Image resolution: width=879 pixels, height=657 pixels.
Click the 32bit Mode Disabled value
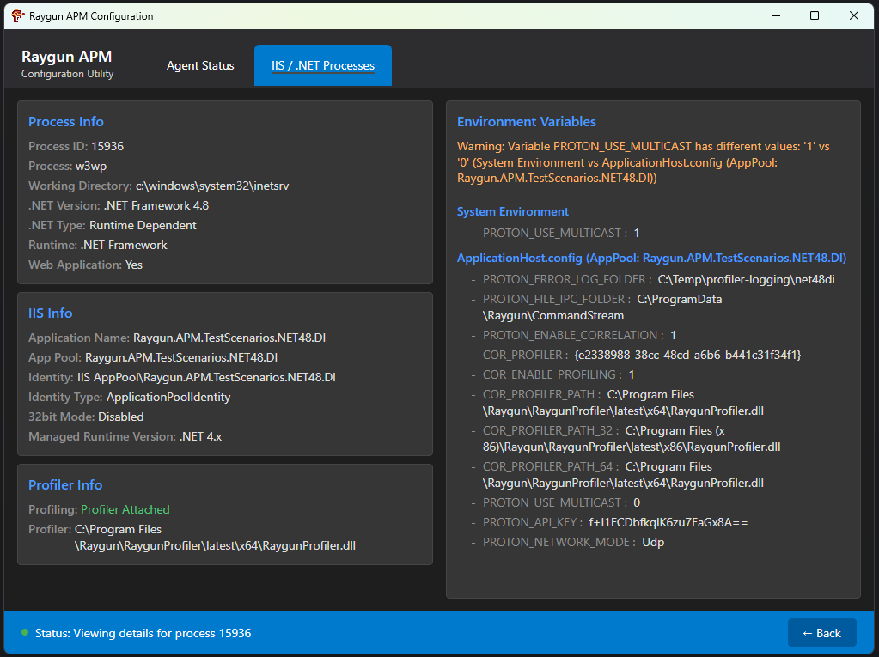pyautogui.click(x=121, y=417)
